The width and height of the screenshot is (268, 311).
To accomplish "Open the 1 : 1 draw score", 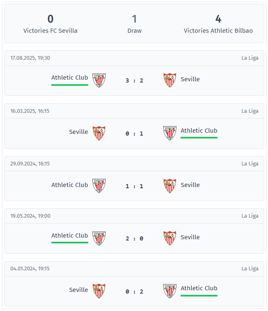I will (x=134, y=186).
